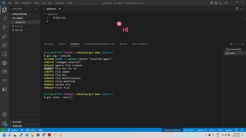This screenshot has width=246, height=138.
Task: Click the master branch in status bar
Action: point(13,130)
